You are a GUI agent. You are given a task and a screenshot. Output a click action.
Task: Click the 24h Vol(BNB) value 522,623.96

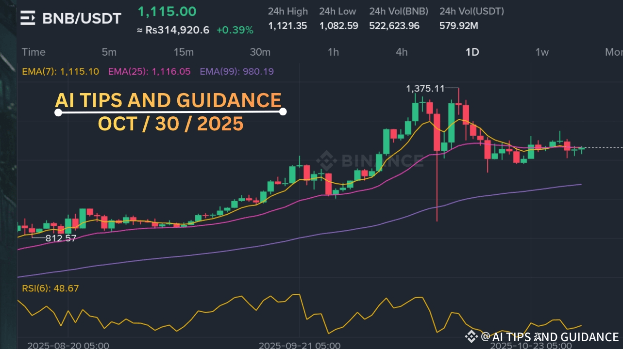click(x=394, y=26)
